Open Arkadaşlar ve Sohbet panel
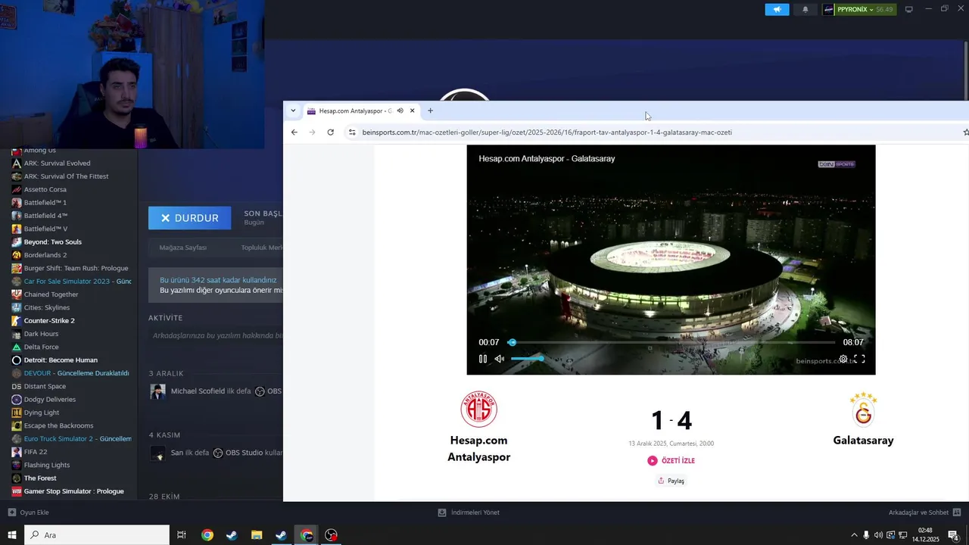 tap(924, 512)
